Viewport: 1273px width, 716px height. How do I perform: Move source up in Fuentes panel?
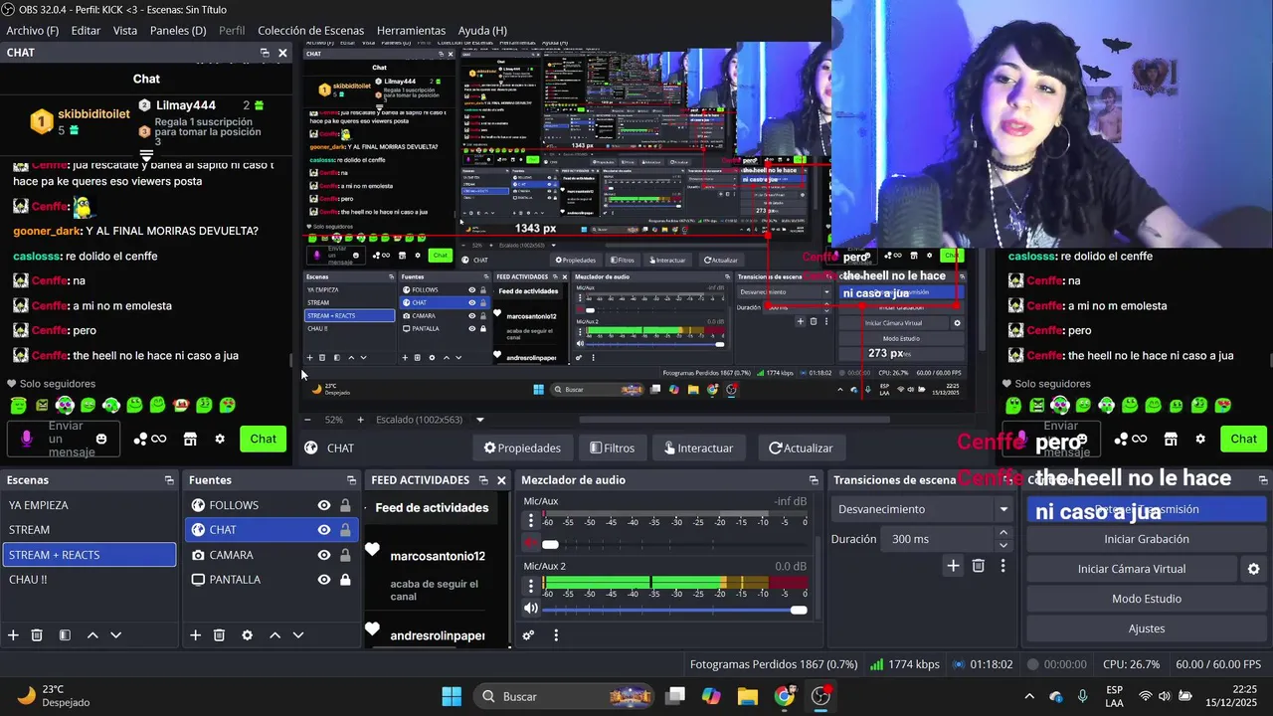pyautogui.click(x=274, y=635)
